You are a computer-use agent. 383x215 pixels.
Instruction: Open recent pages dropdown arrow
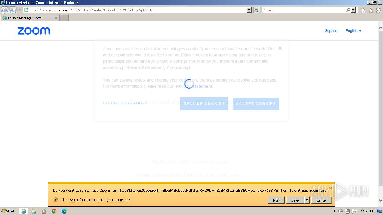pyautogui.click(x=19, y=10)
